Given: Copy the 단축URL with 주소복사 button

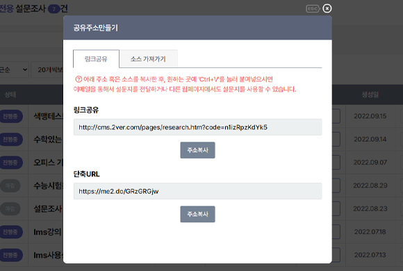Looking at the screenshot, I should (197, 214).
